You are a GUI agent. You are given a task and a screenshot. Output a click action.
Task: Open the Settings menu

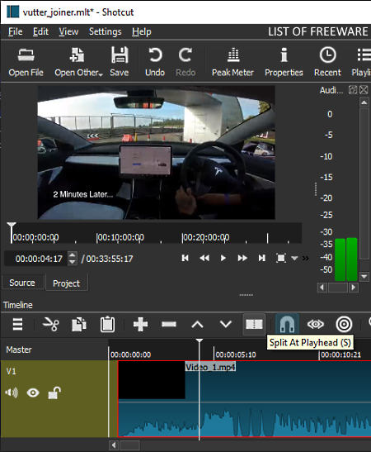[105, 31]
